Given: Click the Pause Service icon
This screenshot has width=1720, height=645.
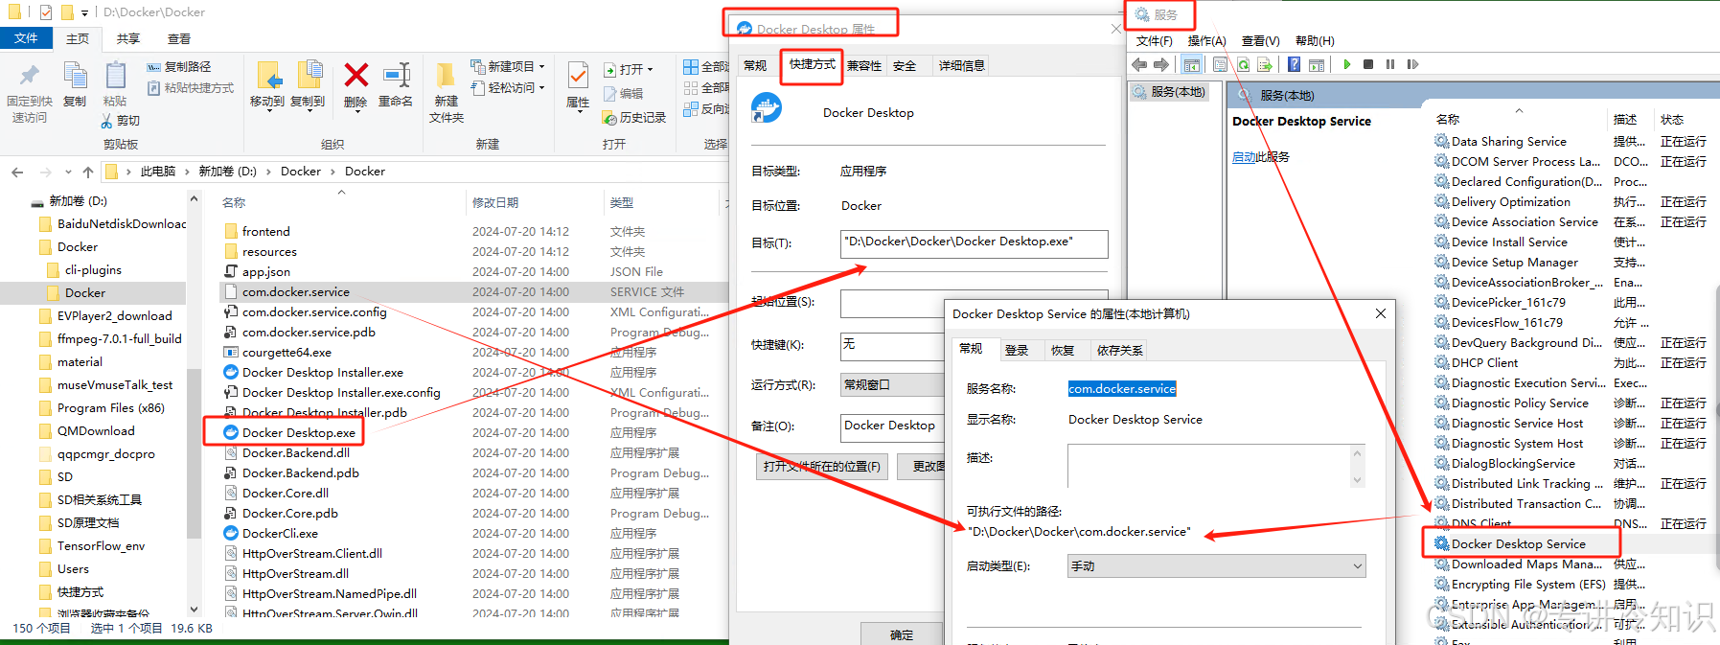Looking at the screenshot, I should coord(1390,64).
